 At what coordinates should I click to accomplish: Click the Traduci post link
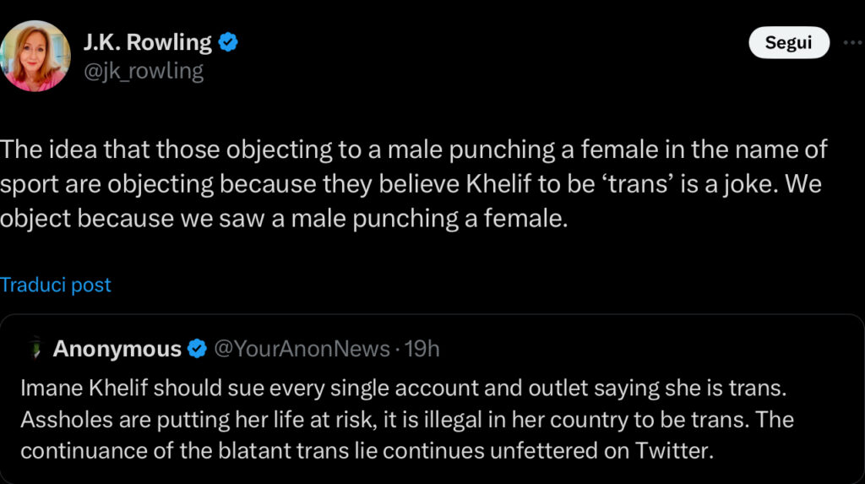coord(56,285)
